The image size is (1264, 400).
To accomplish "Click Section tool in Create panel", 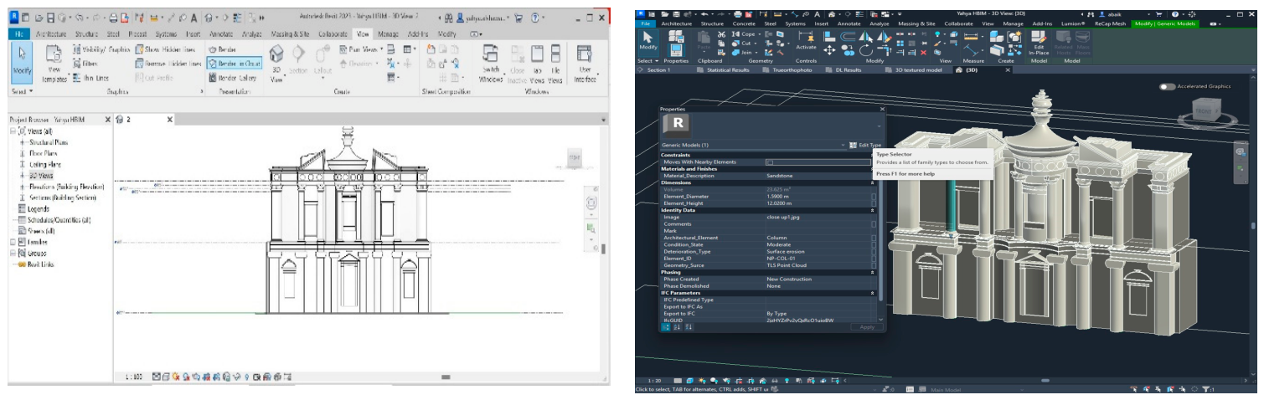I will (298, 60).
